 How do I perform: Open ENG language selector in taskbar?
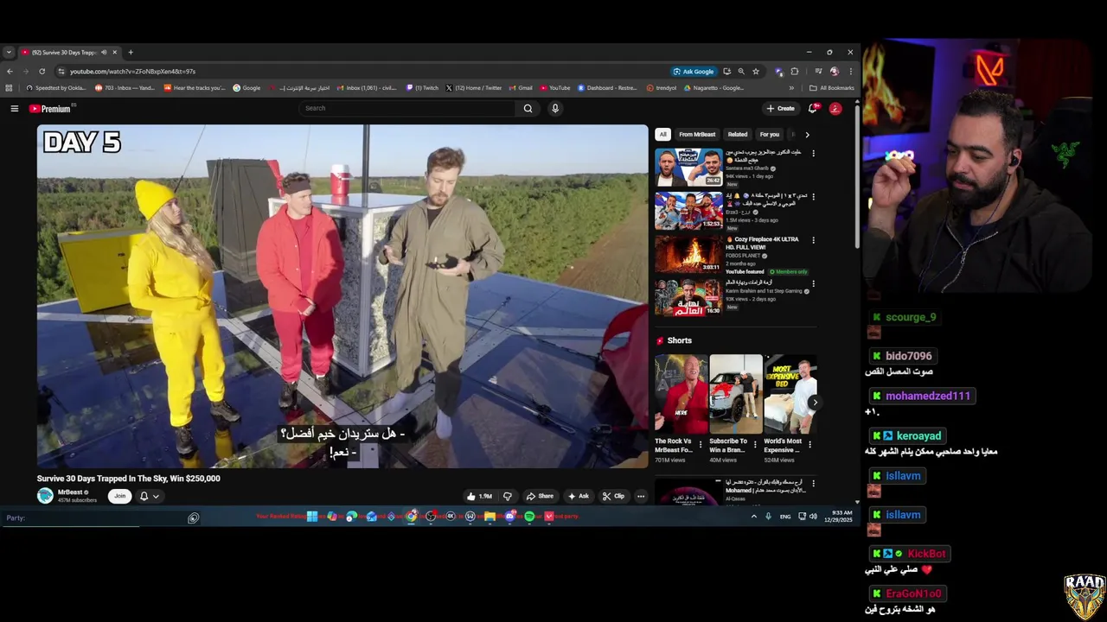pos(785,517)
